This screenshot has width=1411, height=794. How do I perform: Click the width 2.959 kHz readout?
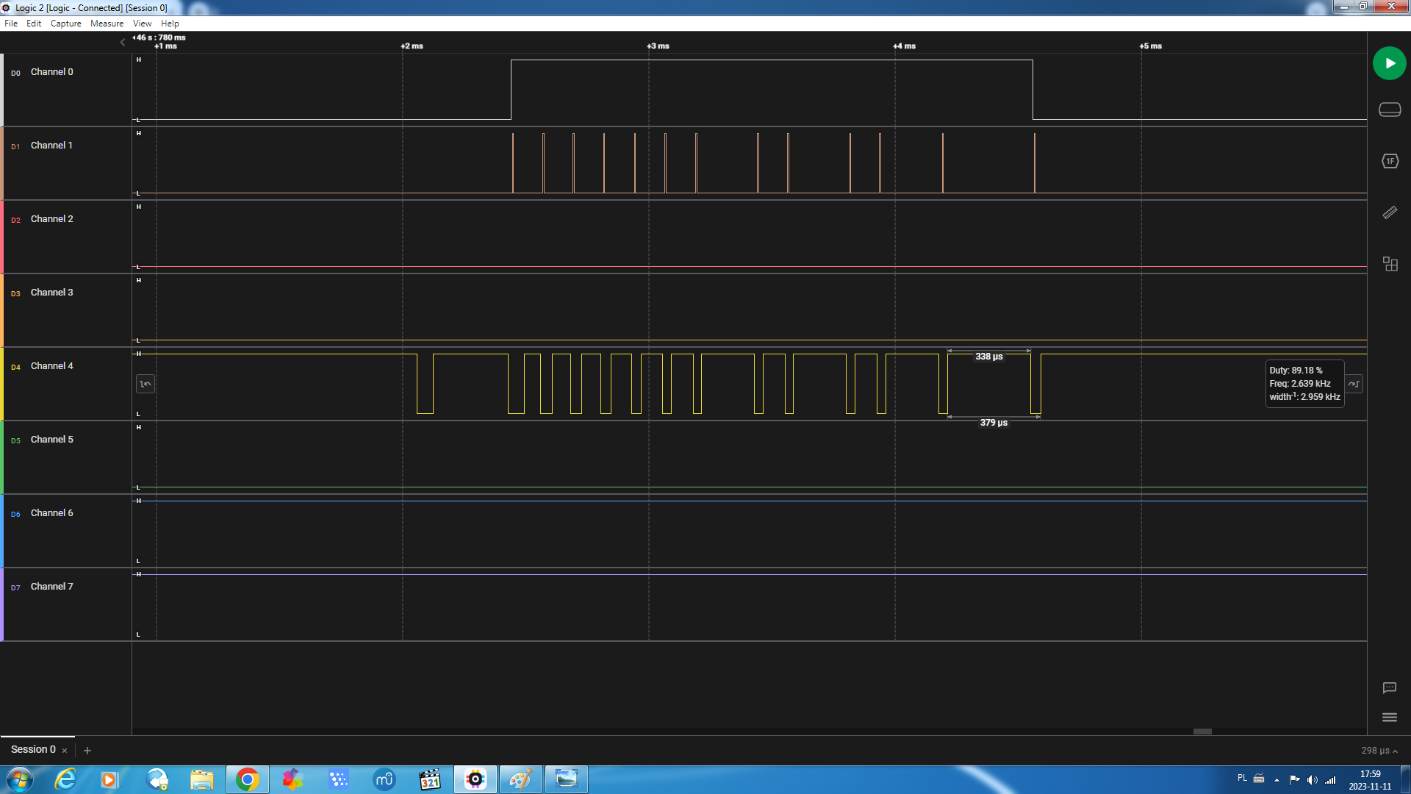1304,397
